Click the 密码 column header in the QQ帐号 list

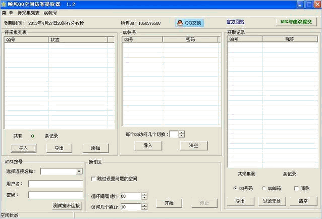pyautogui.click(x=190, y=39)
